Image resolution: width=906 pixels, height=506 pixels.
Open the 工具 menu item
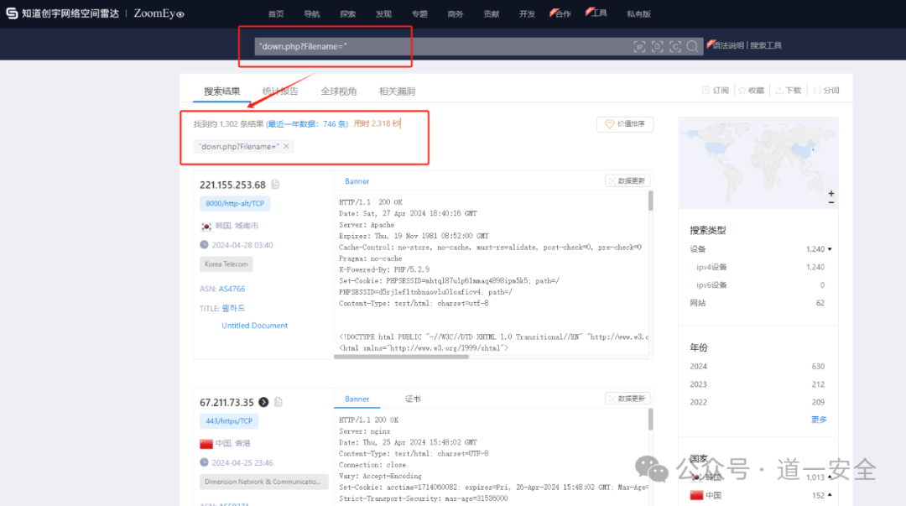pyautogui.click(x=597, y=13)
